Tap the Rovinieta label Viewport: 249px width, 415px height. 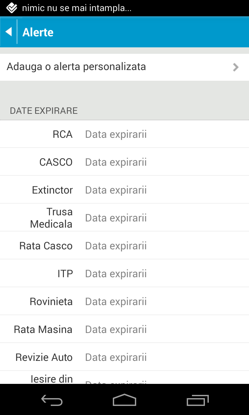(51, 302)
